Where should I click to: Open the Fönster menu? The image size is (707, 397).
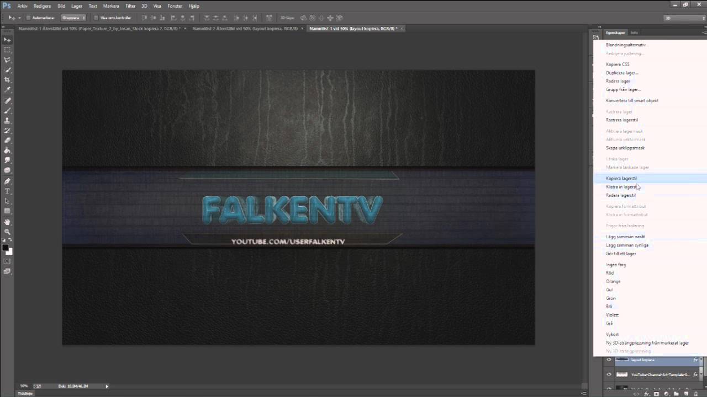(x=175, y=6)
